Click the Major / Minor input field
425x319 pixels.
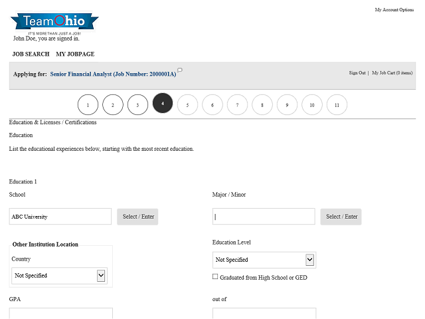pyautogui.click(x=264, y=217)
